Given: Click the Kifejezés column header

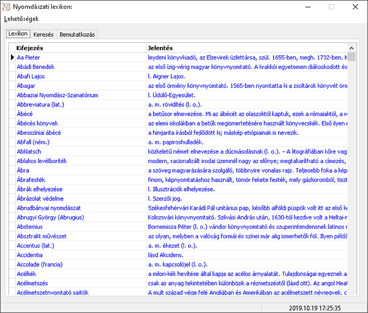Looking at the screenshot, I should click(81, 48).
